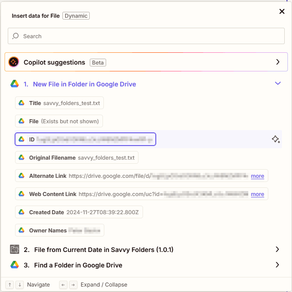
Task: Click Drive icon in Created Date pill
Action: 21,212
